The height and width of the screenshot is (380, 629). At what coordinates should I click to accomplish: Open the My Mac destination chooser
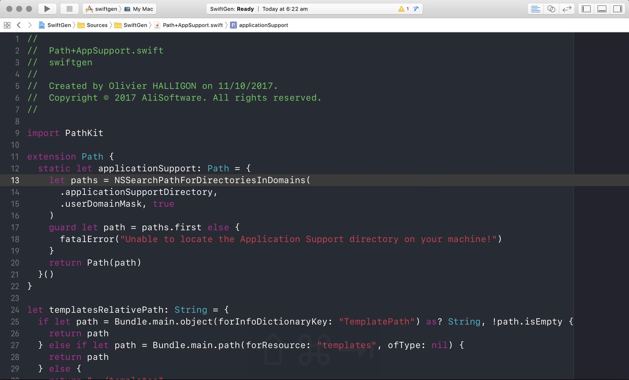pyautogui.click(x=142, y=8)
